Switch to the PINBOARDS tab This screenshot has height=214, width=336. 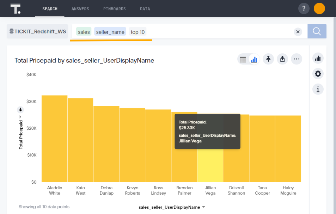114,9
